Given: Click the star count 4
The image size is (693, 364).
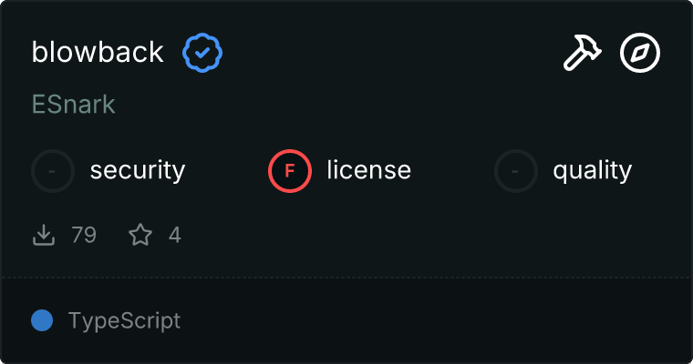Looking at the screenshot, I should pyautogui.click(x=175, y=236).
